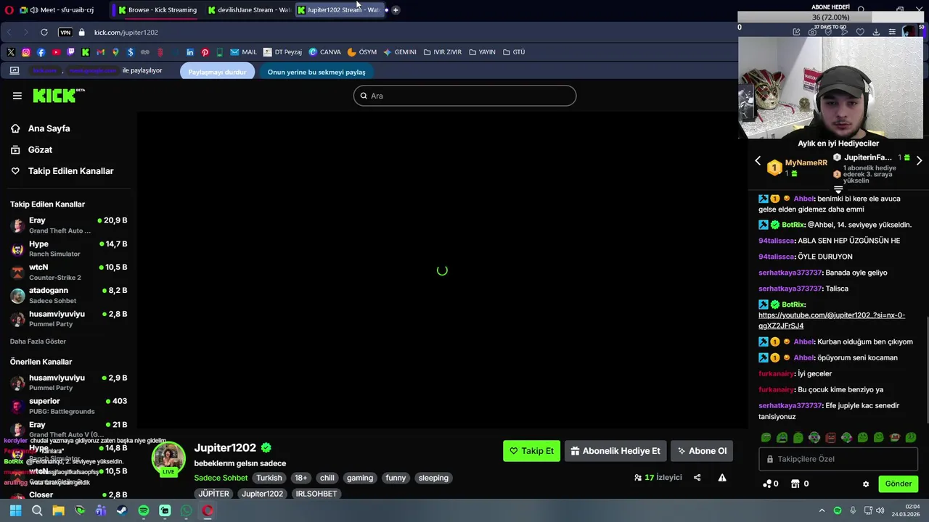The width and height of the screenshot is (929, 522).
Task: Expand the IVIR ZIVIR bookmark folder
Action: pos(442,52)
